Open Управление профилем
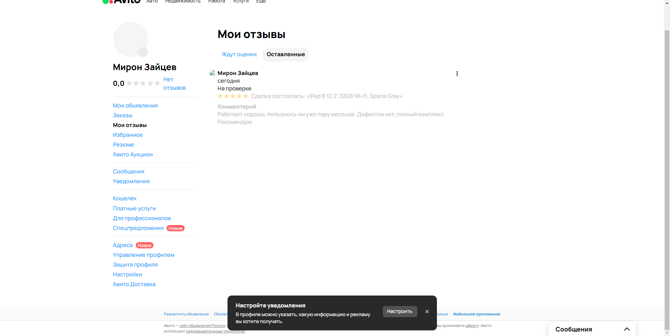 tap(143, 255)
